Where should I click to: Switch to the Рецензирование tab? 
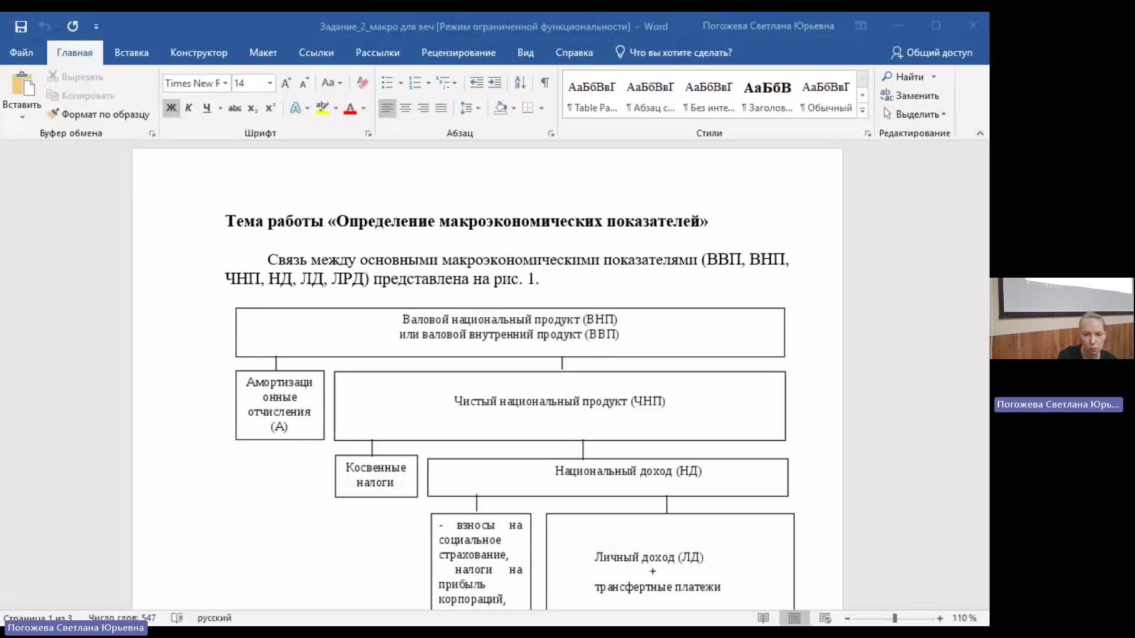tap(458, 53)
